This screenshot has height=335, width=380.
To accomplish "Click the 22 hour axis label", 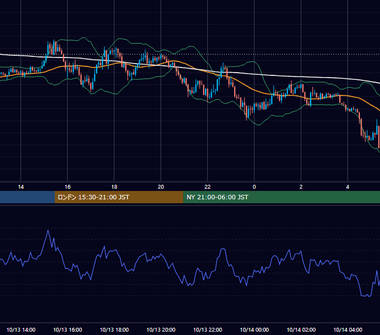I will (x=207, y=187).
